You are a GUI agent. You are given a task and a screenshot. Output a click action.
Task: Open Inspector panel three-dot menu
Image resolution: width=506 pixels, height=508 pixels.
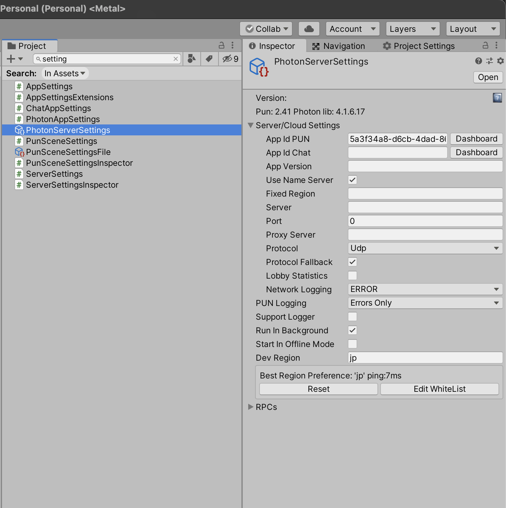tap(496, 45)
